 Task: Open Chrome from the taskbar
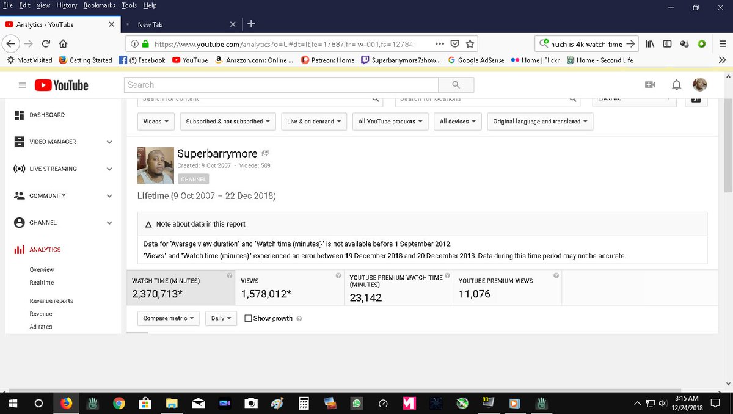coord(119,403)
